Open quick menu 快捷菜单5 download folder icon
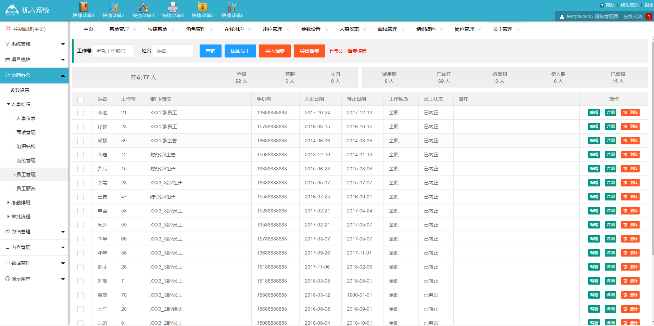 click(x=203, y=7)
